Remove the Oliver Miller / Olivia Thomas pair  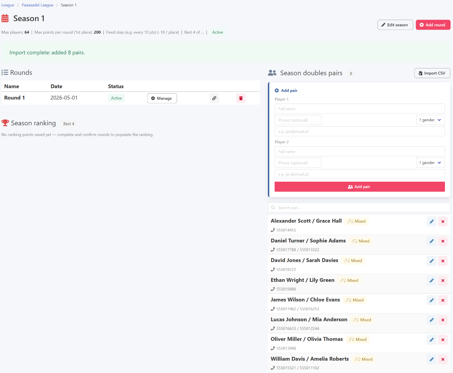click(443, 340)
